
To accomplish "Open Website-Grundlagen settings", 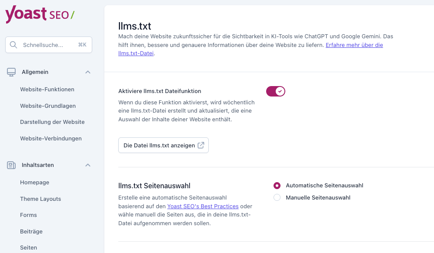I will point(48,106).
